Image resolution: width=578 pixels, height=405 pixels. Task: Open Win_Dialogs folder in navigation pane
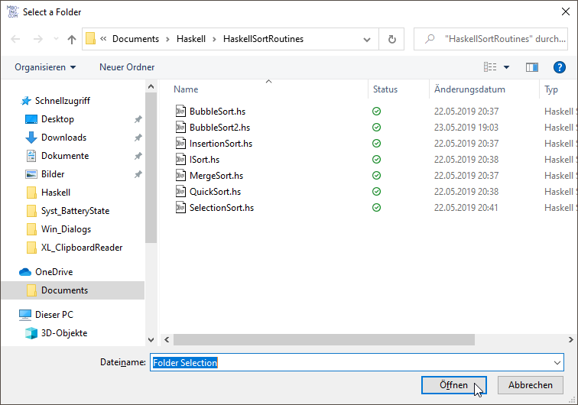pyautogui.click(x=66, y=229)
